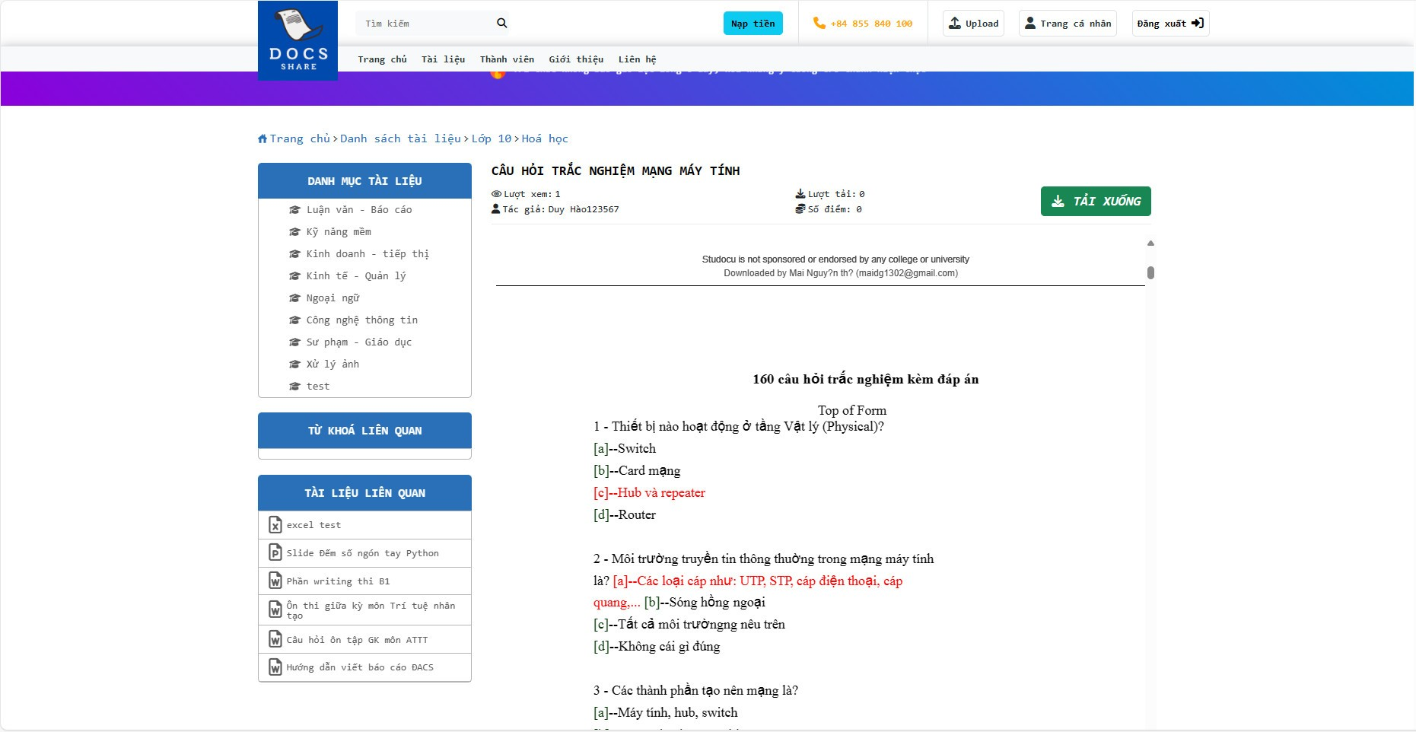
Task: Click the download count icon beside Lượt tải
Action: point(800,194)
